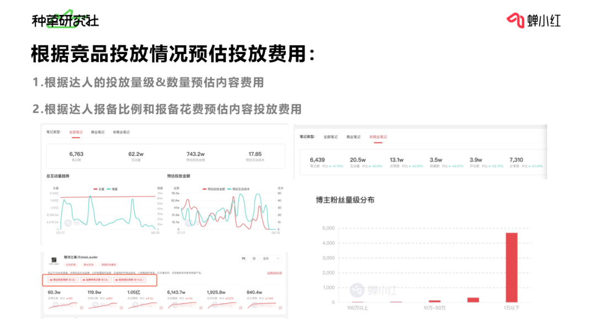Click the 化妆护肤 category tag
Screen dimensions: 596x336
pos(71,265)
